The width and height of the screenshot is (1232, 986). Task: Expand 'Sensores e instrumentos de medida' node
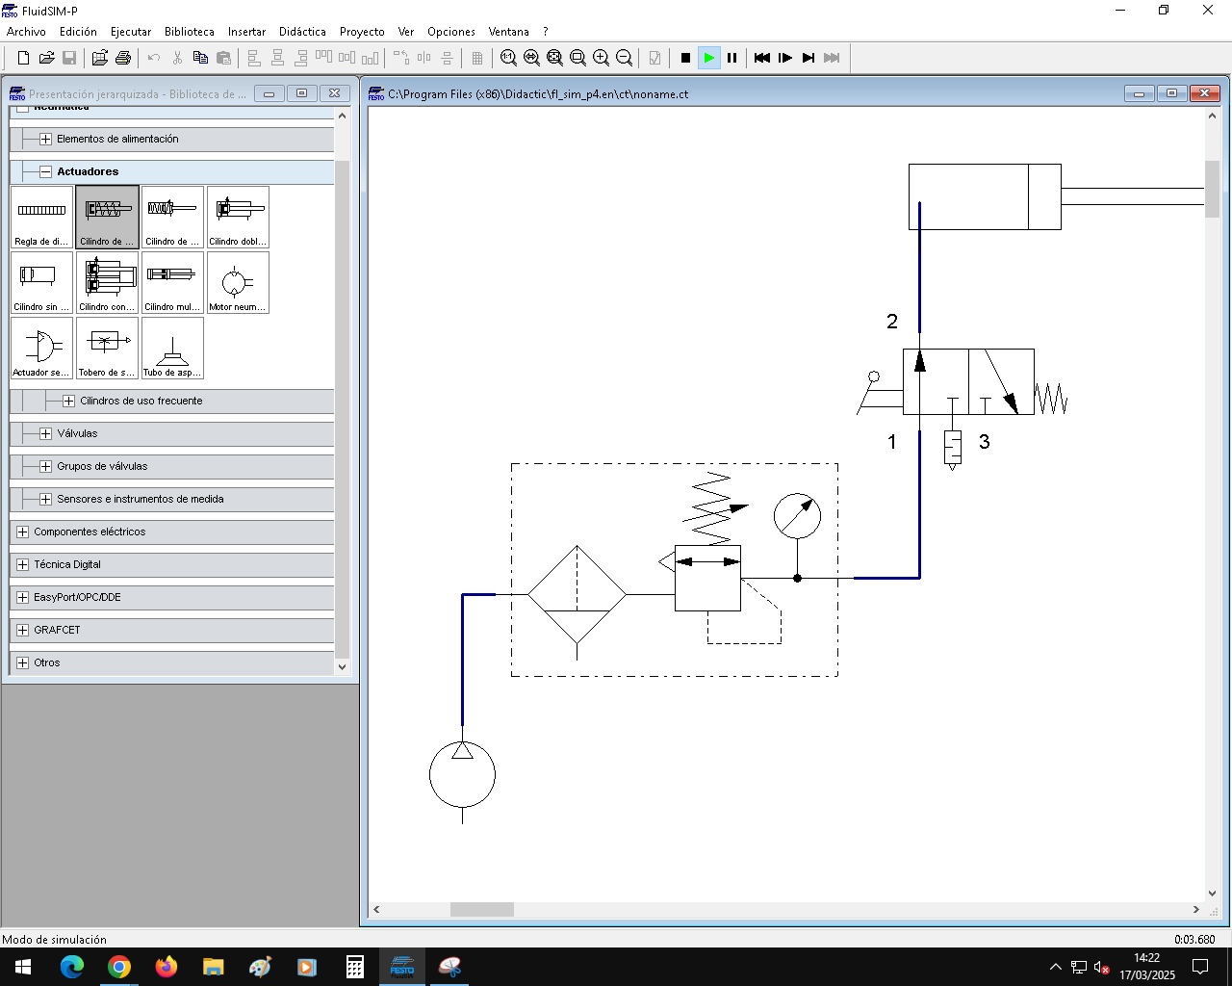click(45, 499)
